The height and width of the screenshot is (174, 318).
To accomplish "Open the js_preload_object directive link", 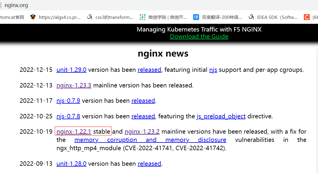I will point(221,116).
